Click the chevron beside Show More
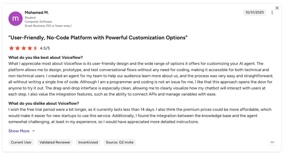Viewport: 285px width, 154px height. pos(33,131)
